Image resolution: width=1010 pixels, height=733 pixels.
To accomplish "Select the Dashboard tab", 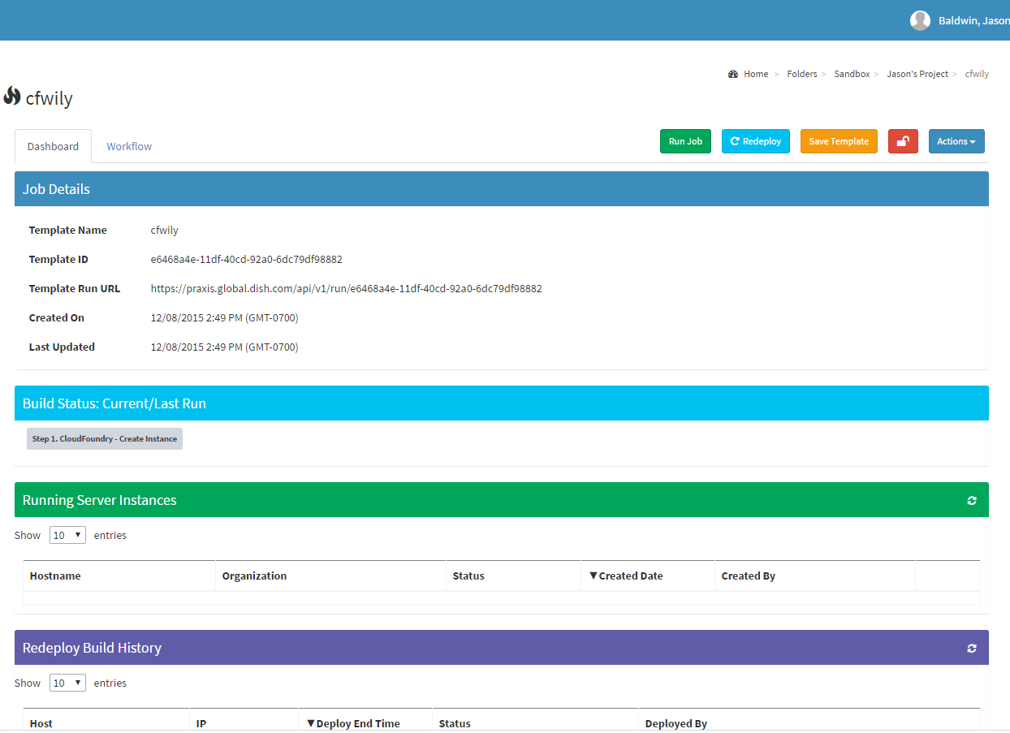I will point(53,146).
